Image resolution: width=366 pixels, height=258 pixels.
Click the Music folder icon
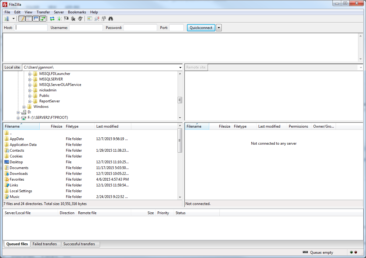click(7, 197)
